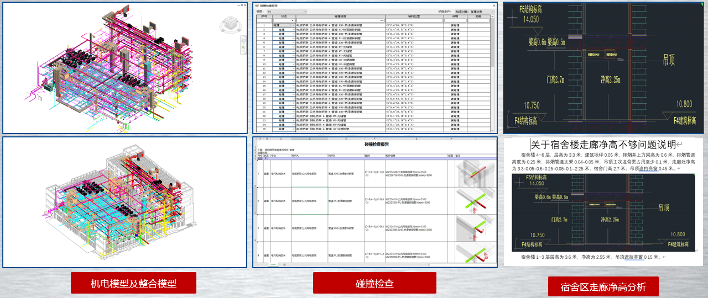This screenshot has height=298, width=708.
Task: Click the red 碰撞检查 label button
Action: [x=374, y=284]
